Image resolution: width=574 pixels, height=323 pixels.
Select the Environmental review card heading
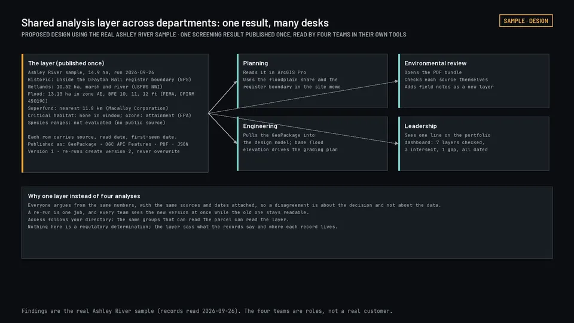click(435, 63)
